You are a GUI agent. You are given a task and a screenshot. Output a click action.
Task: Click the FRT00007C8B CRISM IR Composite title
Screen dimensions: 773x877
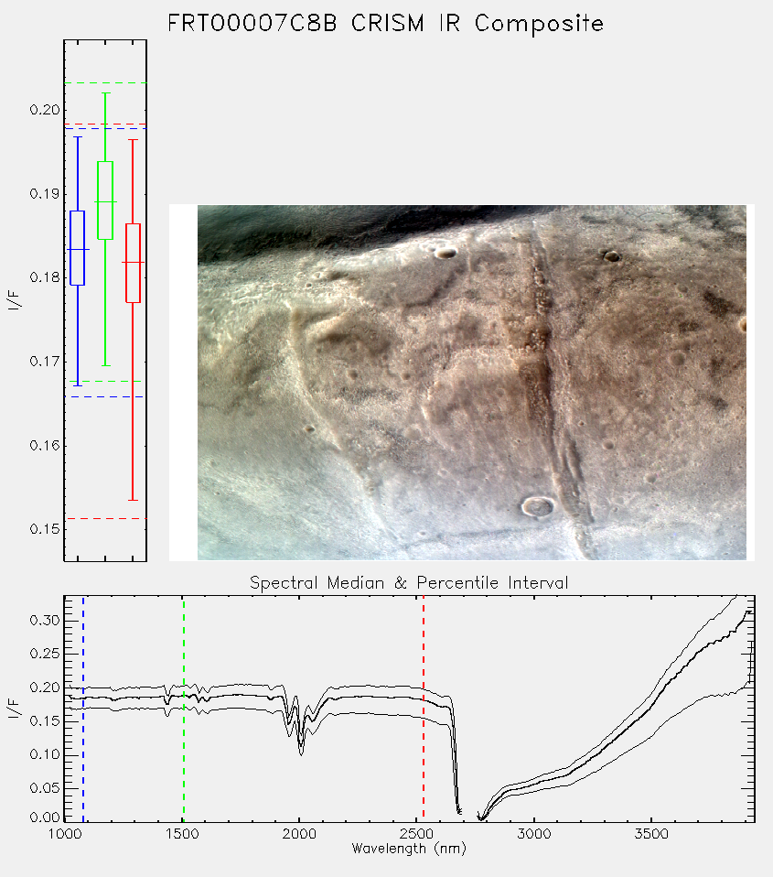[x=386, y=24]
